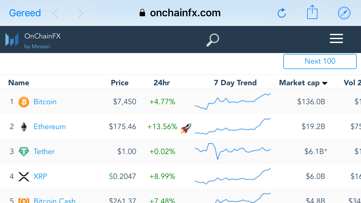Sort by Market cap dropdown arrow
361x203 pixels.
pos(325,83)
